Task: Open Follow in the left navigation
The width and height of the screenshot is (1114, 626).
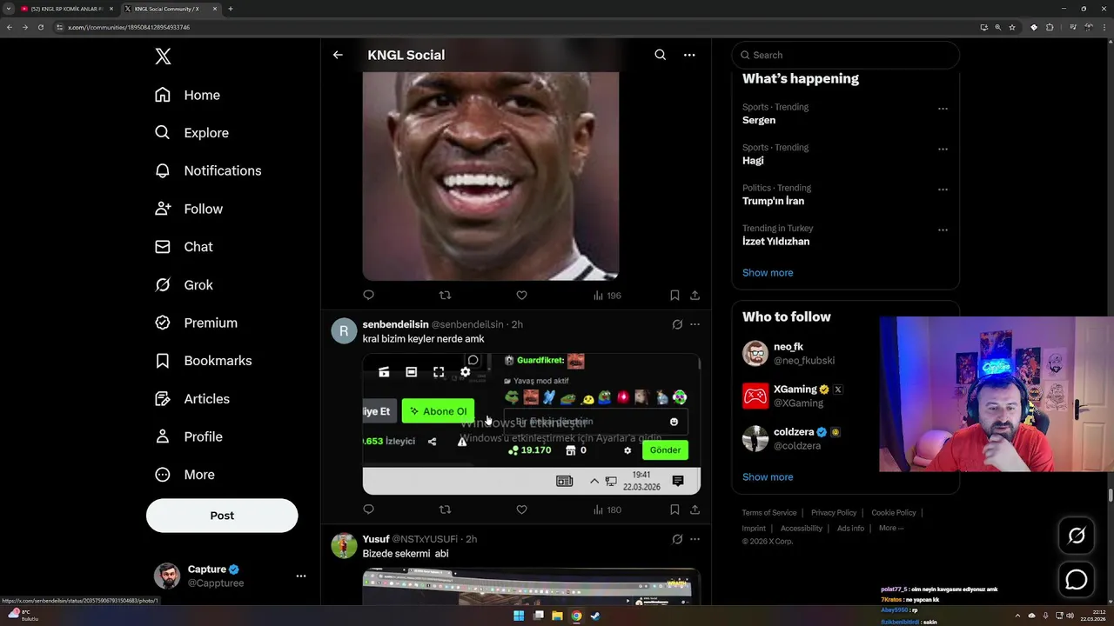Action: tap(189, 209)
